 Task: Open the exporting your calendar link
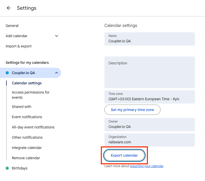pyautogui.click(x=147, y=166)
